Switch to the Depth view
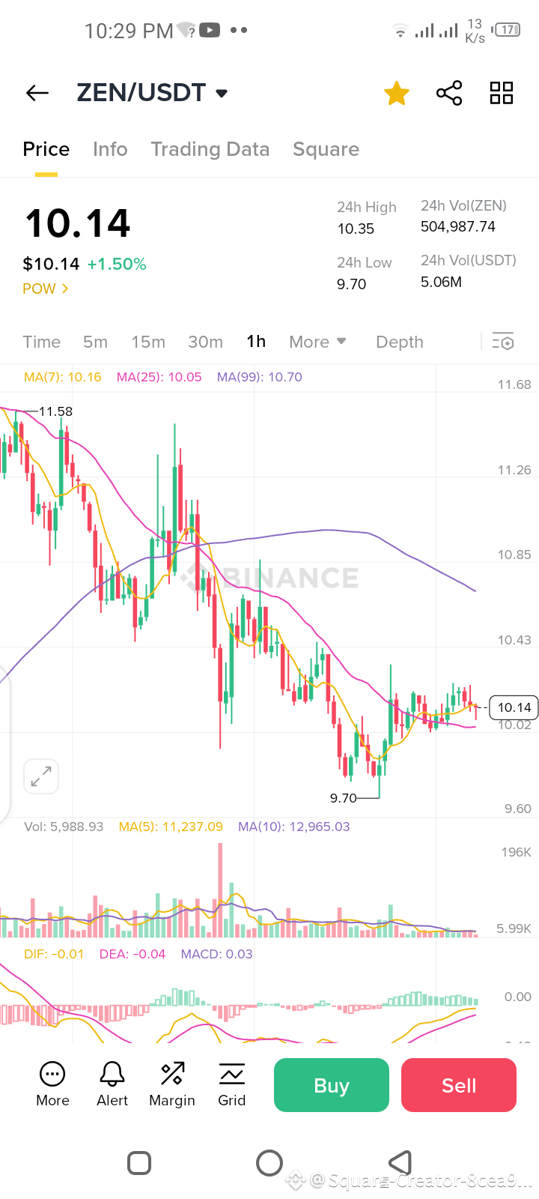This screenshot has width=539, height=1199. [x=399, y=342]
